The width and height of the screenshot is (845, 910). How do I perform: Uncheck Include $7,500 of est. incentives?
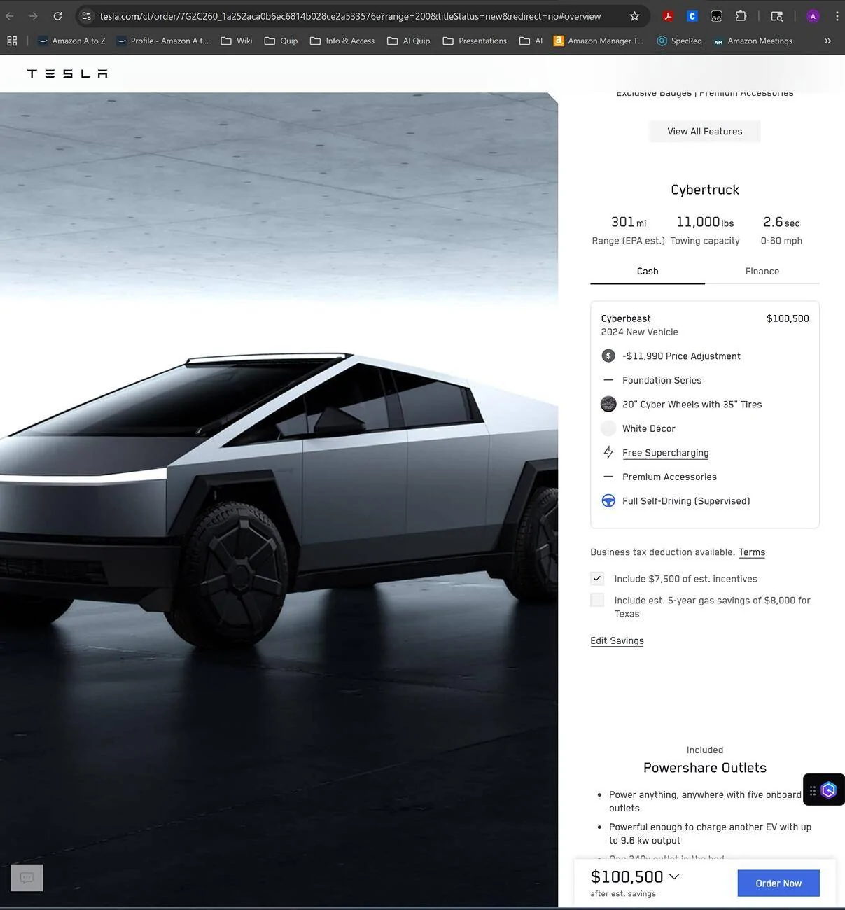point(597,578)
